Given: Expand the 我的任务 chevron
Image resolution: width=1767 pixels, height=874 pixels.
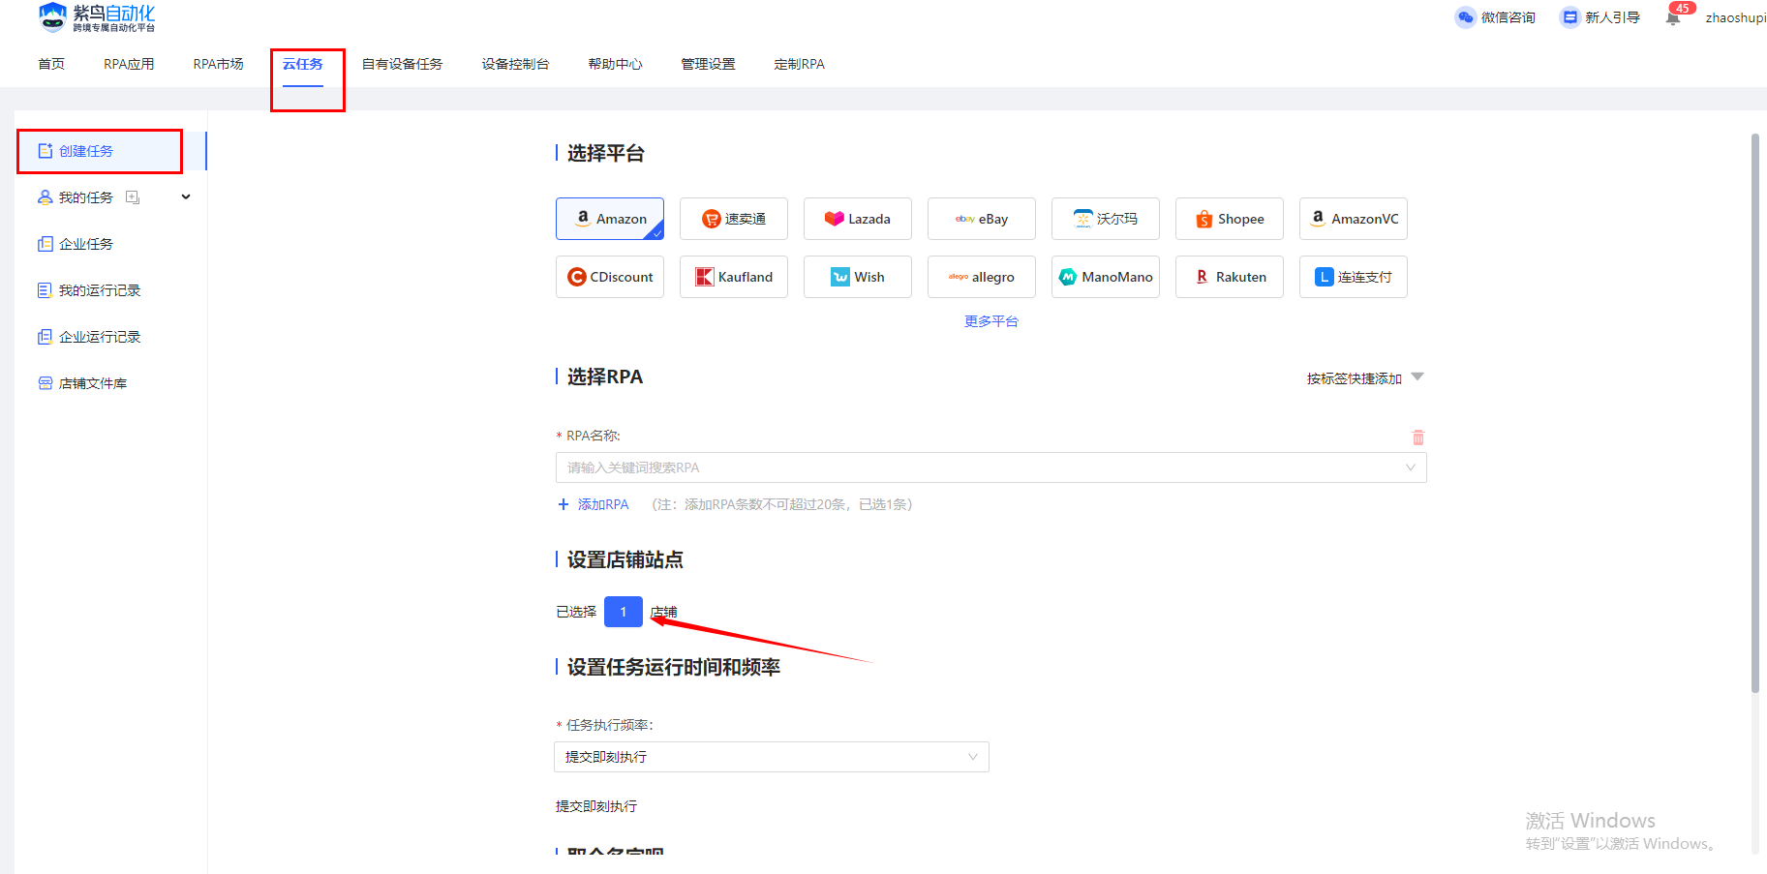Looking at the screenshot, I should click(x=186, y=197).
